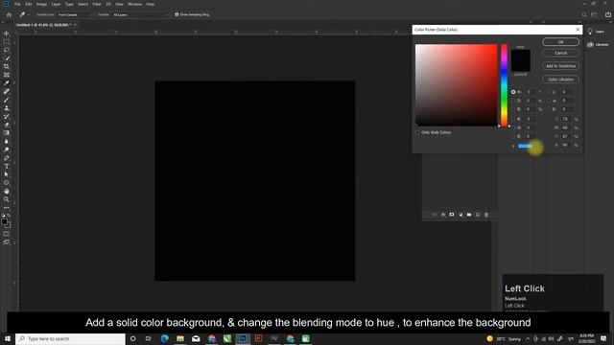
Task: Open the File menu
Action: (17, 4)
